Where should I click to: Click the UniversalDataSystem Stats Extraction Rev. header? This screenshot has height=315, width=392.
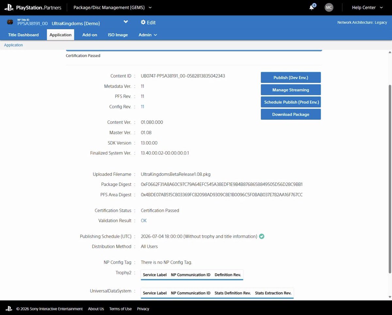[273, 293]
